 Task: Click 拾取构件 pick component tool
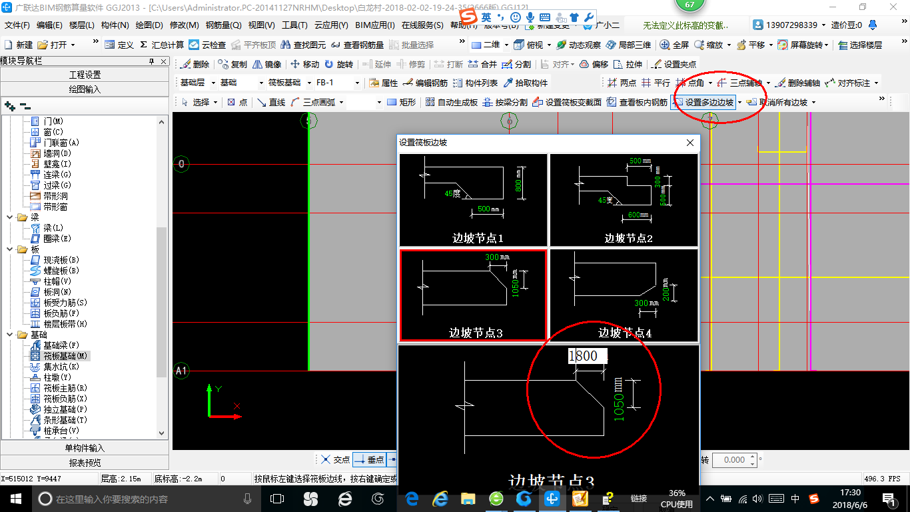(526, 83)
